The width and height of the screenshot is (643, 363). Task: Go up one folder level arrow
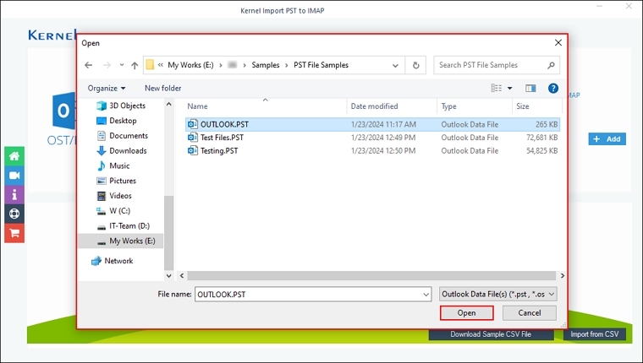[135, 65]
